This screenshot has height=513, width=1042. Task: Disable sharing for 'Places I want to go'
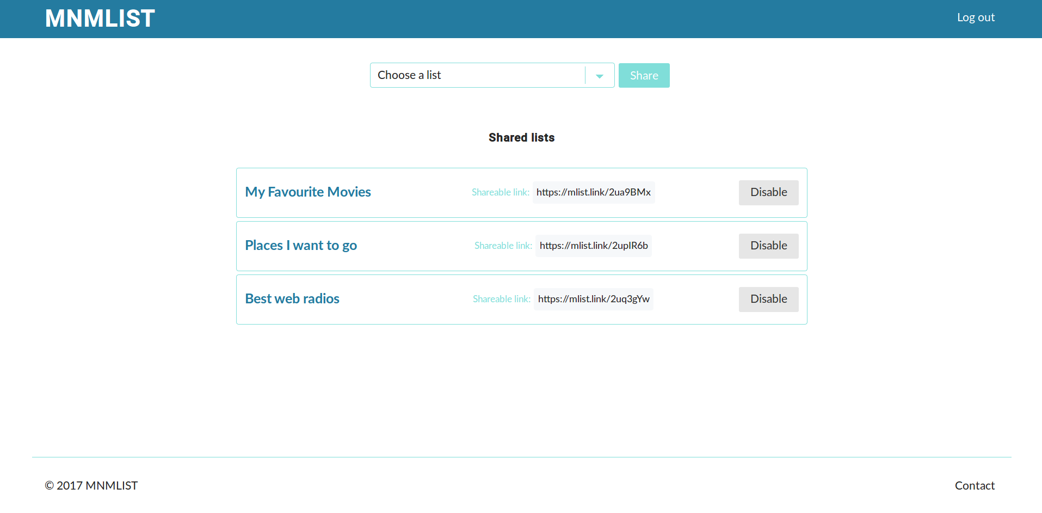pyautogui.click(x=768, y=246)
